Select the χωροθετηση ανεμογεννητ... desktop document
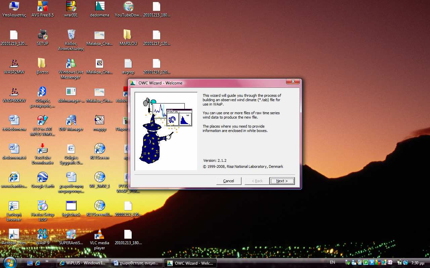This screenshot has width=430, height=268. 71,183
